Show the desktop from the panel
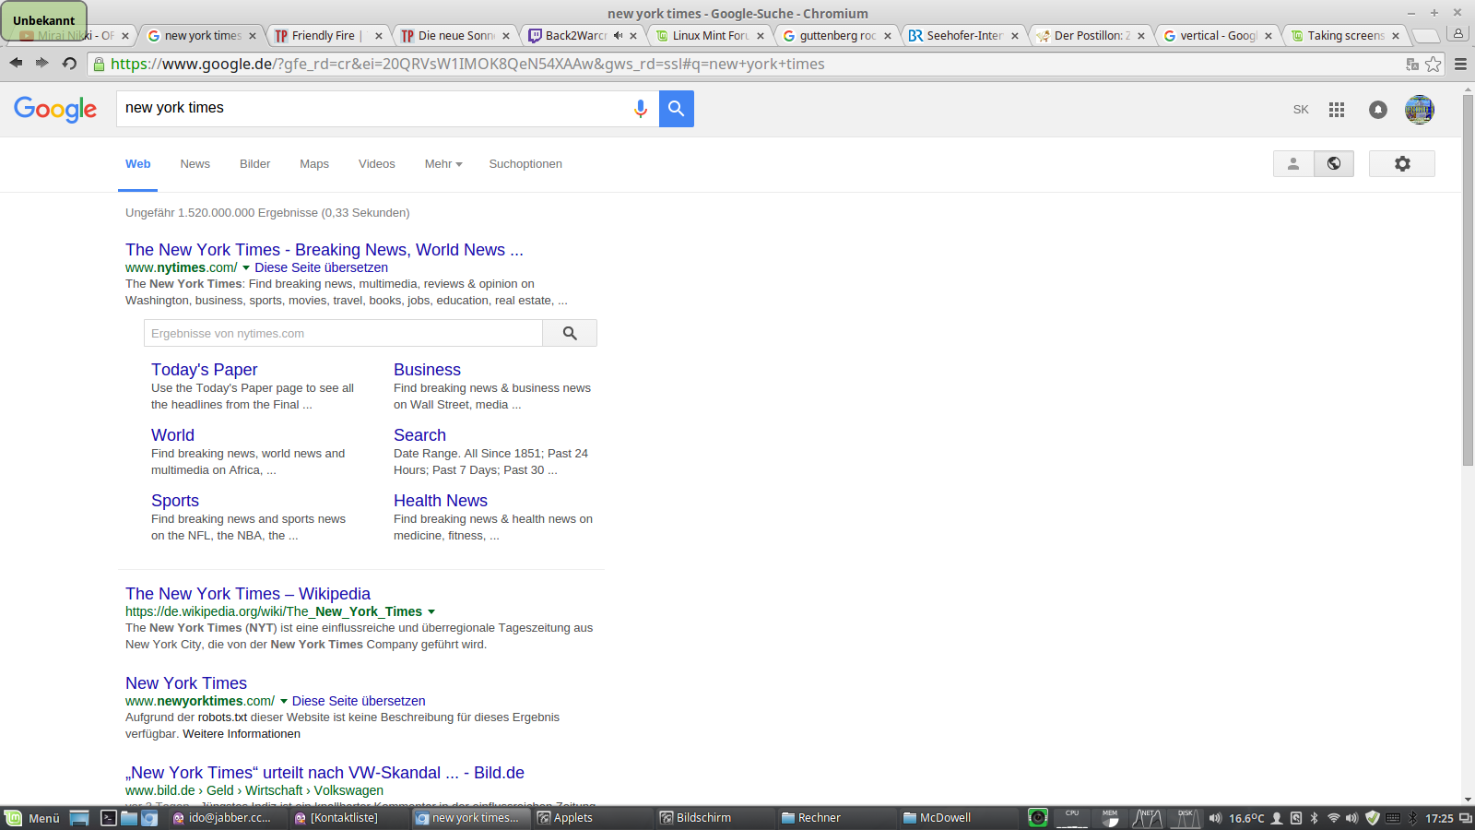 tap(79, 818)
